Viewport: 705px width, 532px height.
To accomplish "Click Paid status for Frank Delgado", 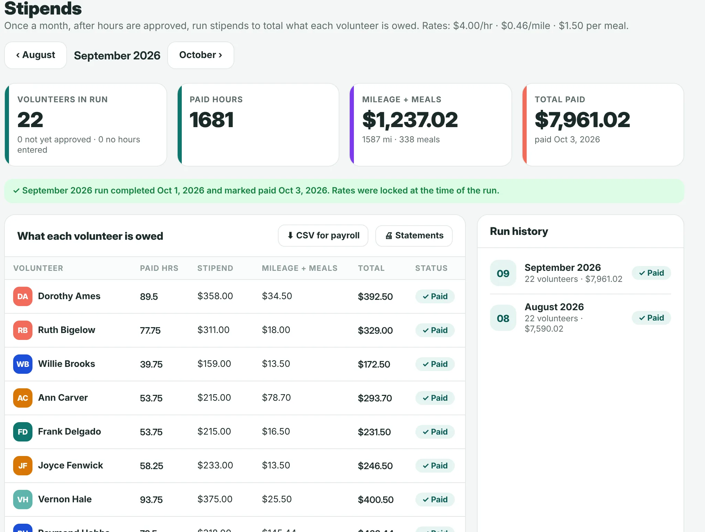I will pyautogui.click(x=435, y=432).
